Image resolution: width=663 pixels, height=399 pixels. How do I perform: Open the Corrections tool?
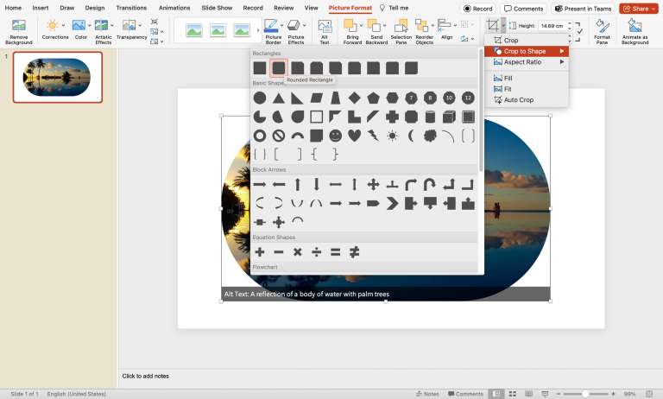pos(53,26)
